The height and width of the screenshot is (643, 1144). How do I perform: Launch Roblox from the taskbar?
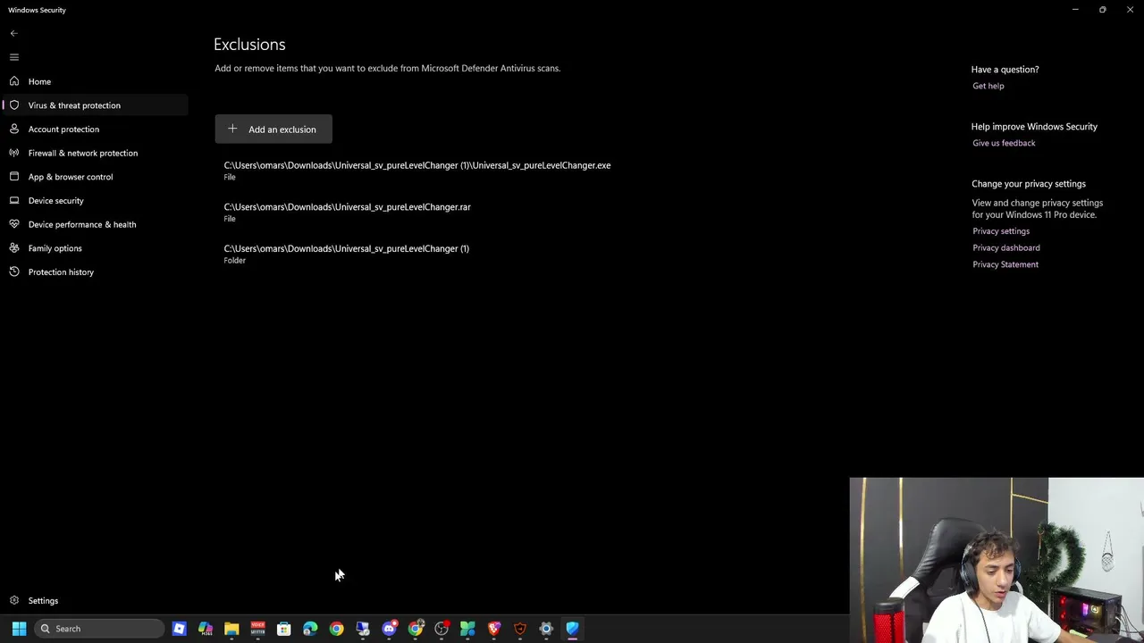point(179,629)
